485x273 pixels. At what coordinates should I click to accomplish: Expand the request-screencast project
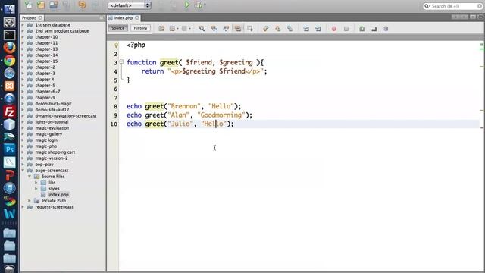coord(23,207)
